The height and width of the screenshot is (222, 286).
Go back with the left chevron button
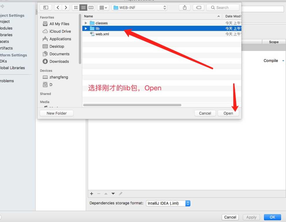pyautogui.click(x=58, y=8)
